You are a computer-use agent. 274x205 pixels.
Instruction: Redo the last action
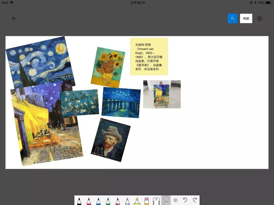(x=195, y=200)
